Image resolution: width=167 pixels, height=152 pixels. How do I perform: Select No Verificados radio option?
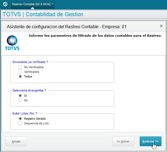click(x=20, y=67)
